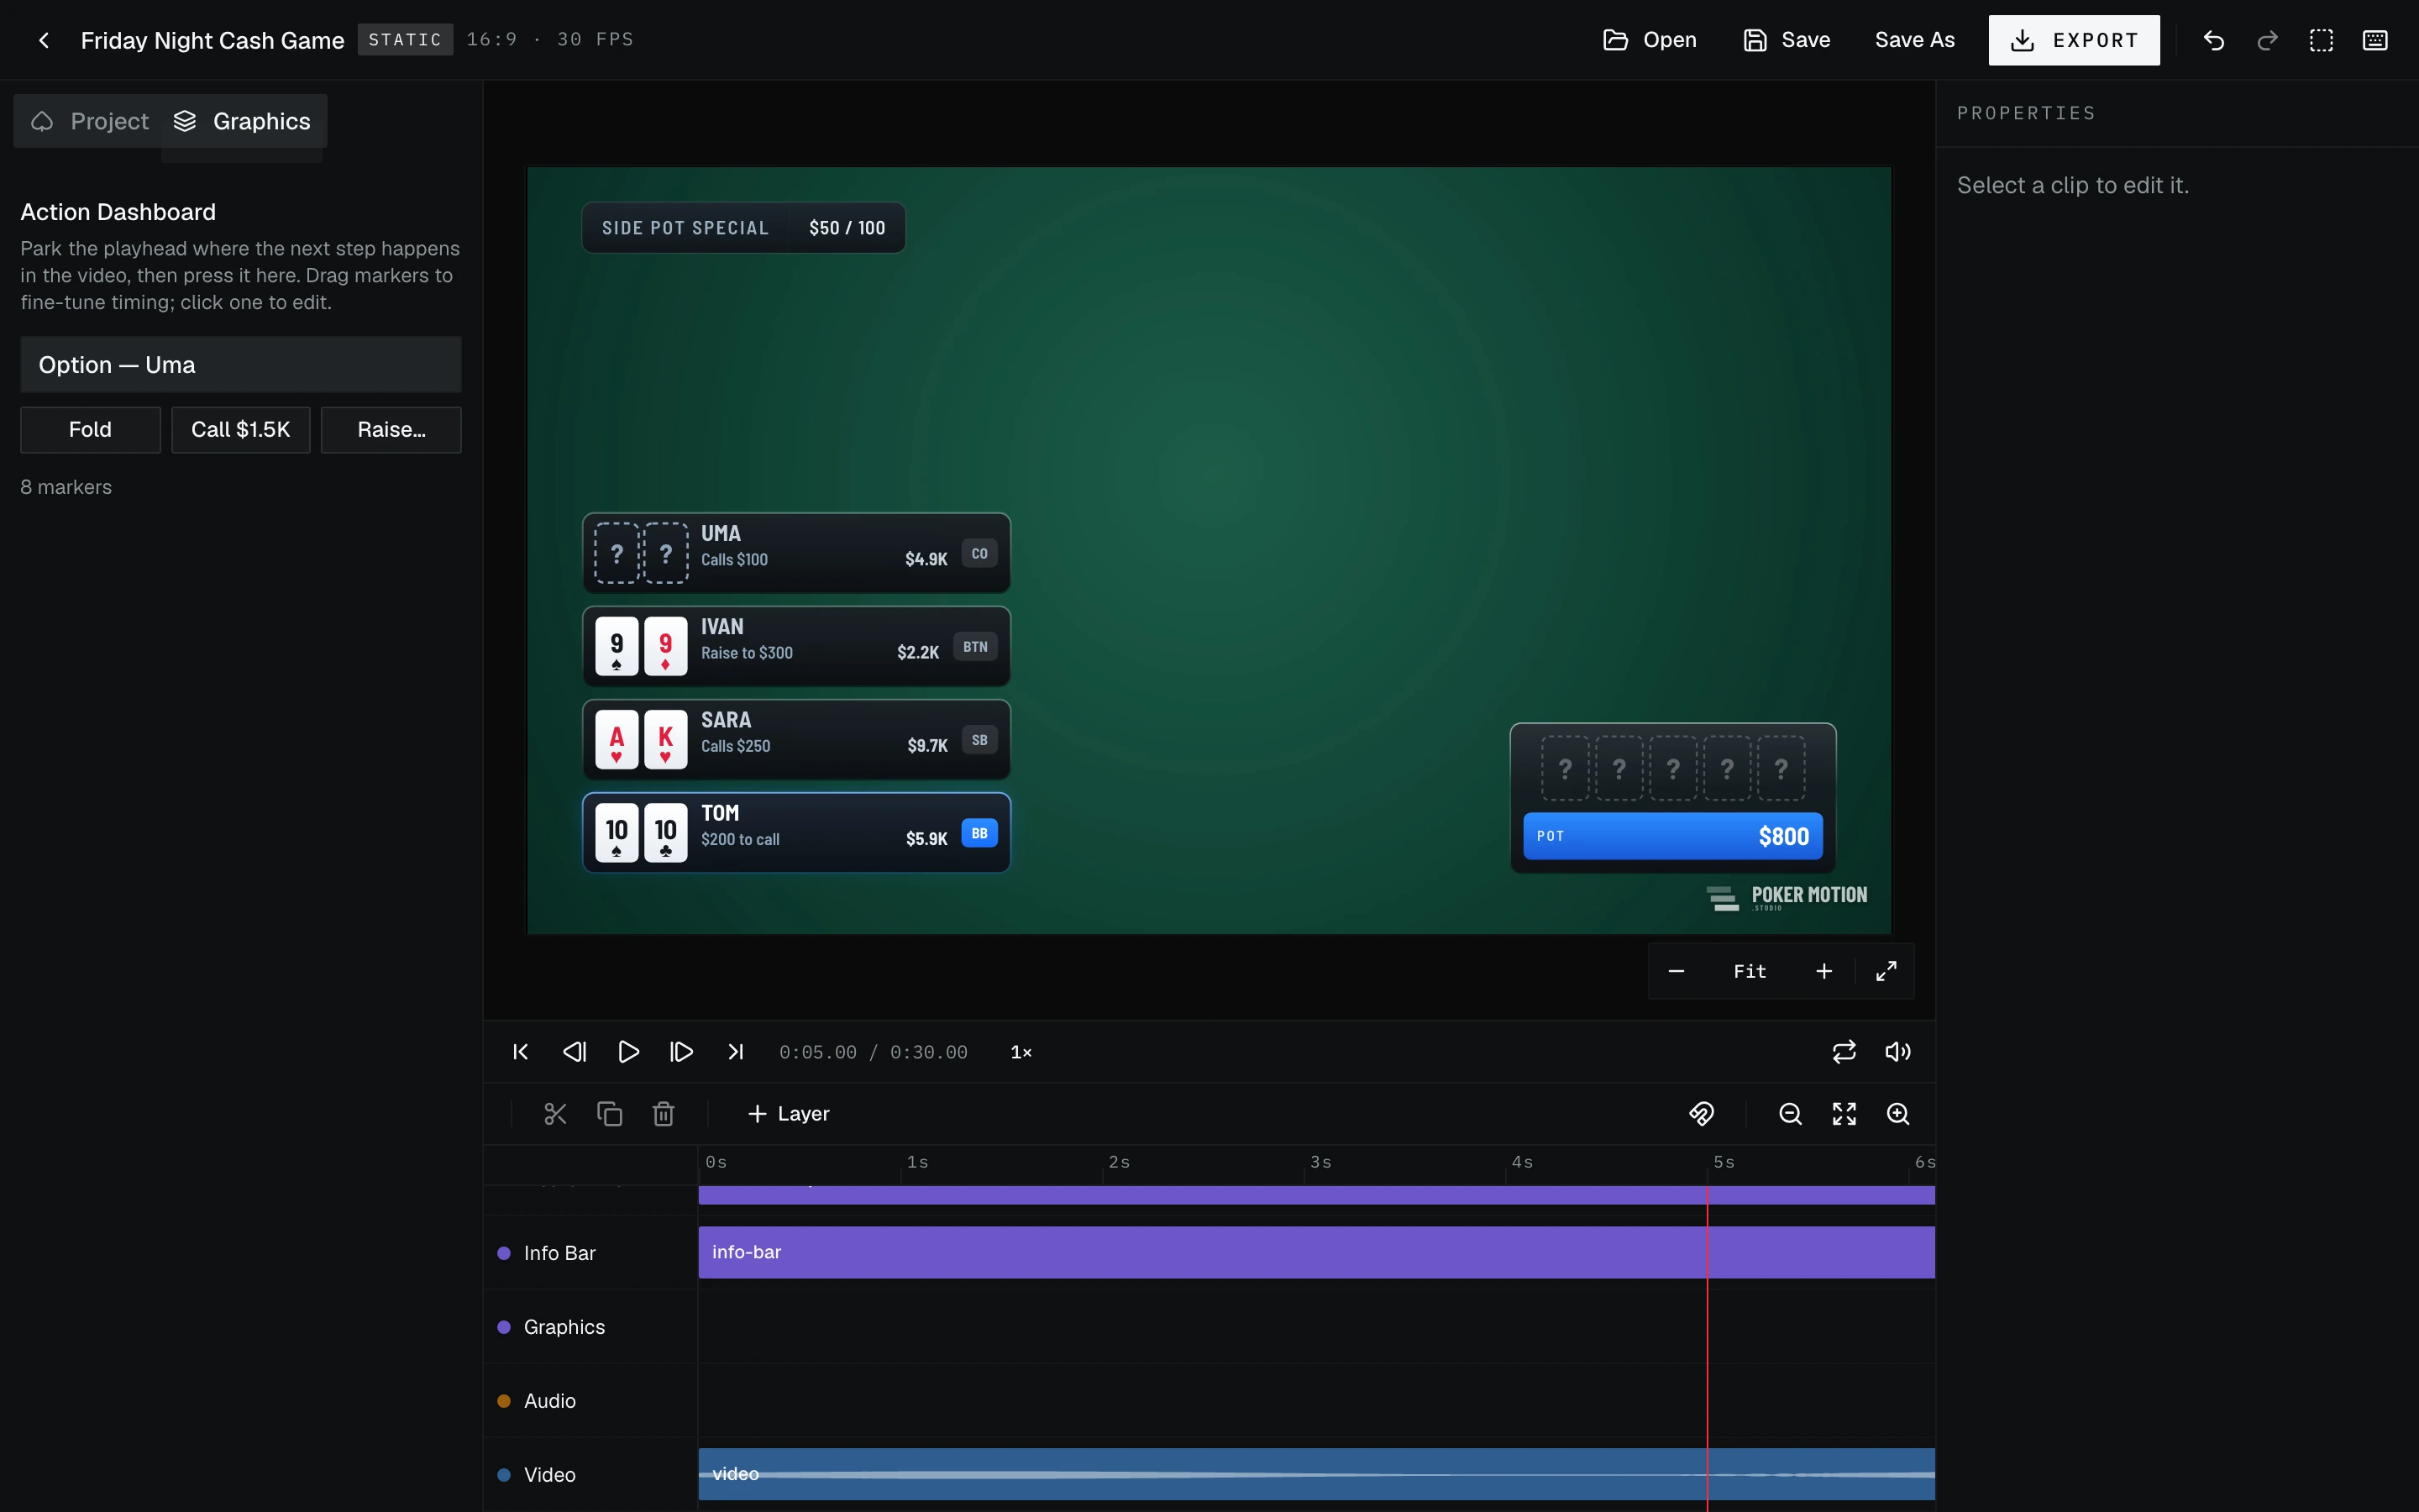Viewport: 2419px width, 1512px height.
Task: Choose Fold for Uma
Action: 90,430
